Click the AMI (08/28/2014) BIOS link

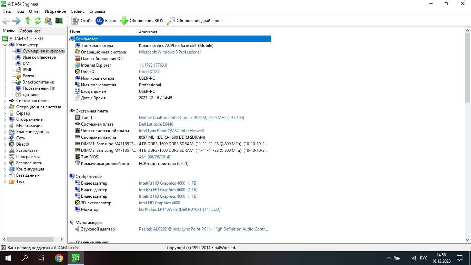(154, 157)
